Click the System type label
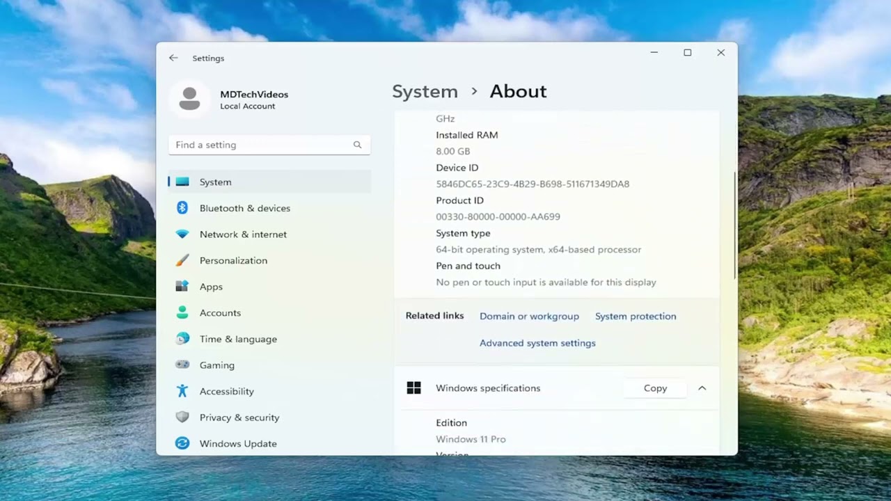The width and height of the screenshot is (891, 501). [x=463, y=233]
